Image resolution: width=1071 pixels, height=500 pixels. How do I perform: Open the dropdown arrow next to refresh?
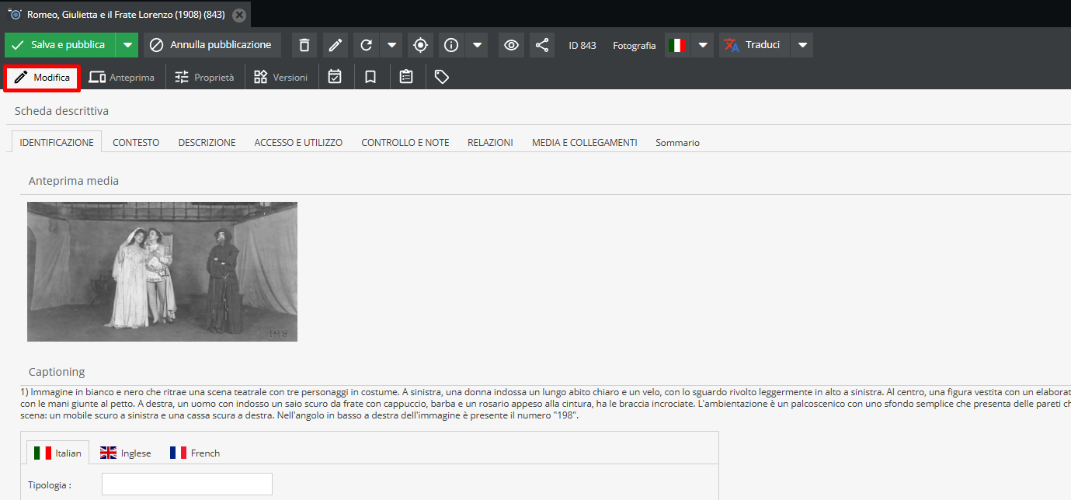click(391, 45)
